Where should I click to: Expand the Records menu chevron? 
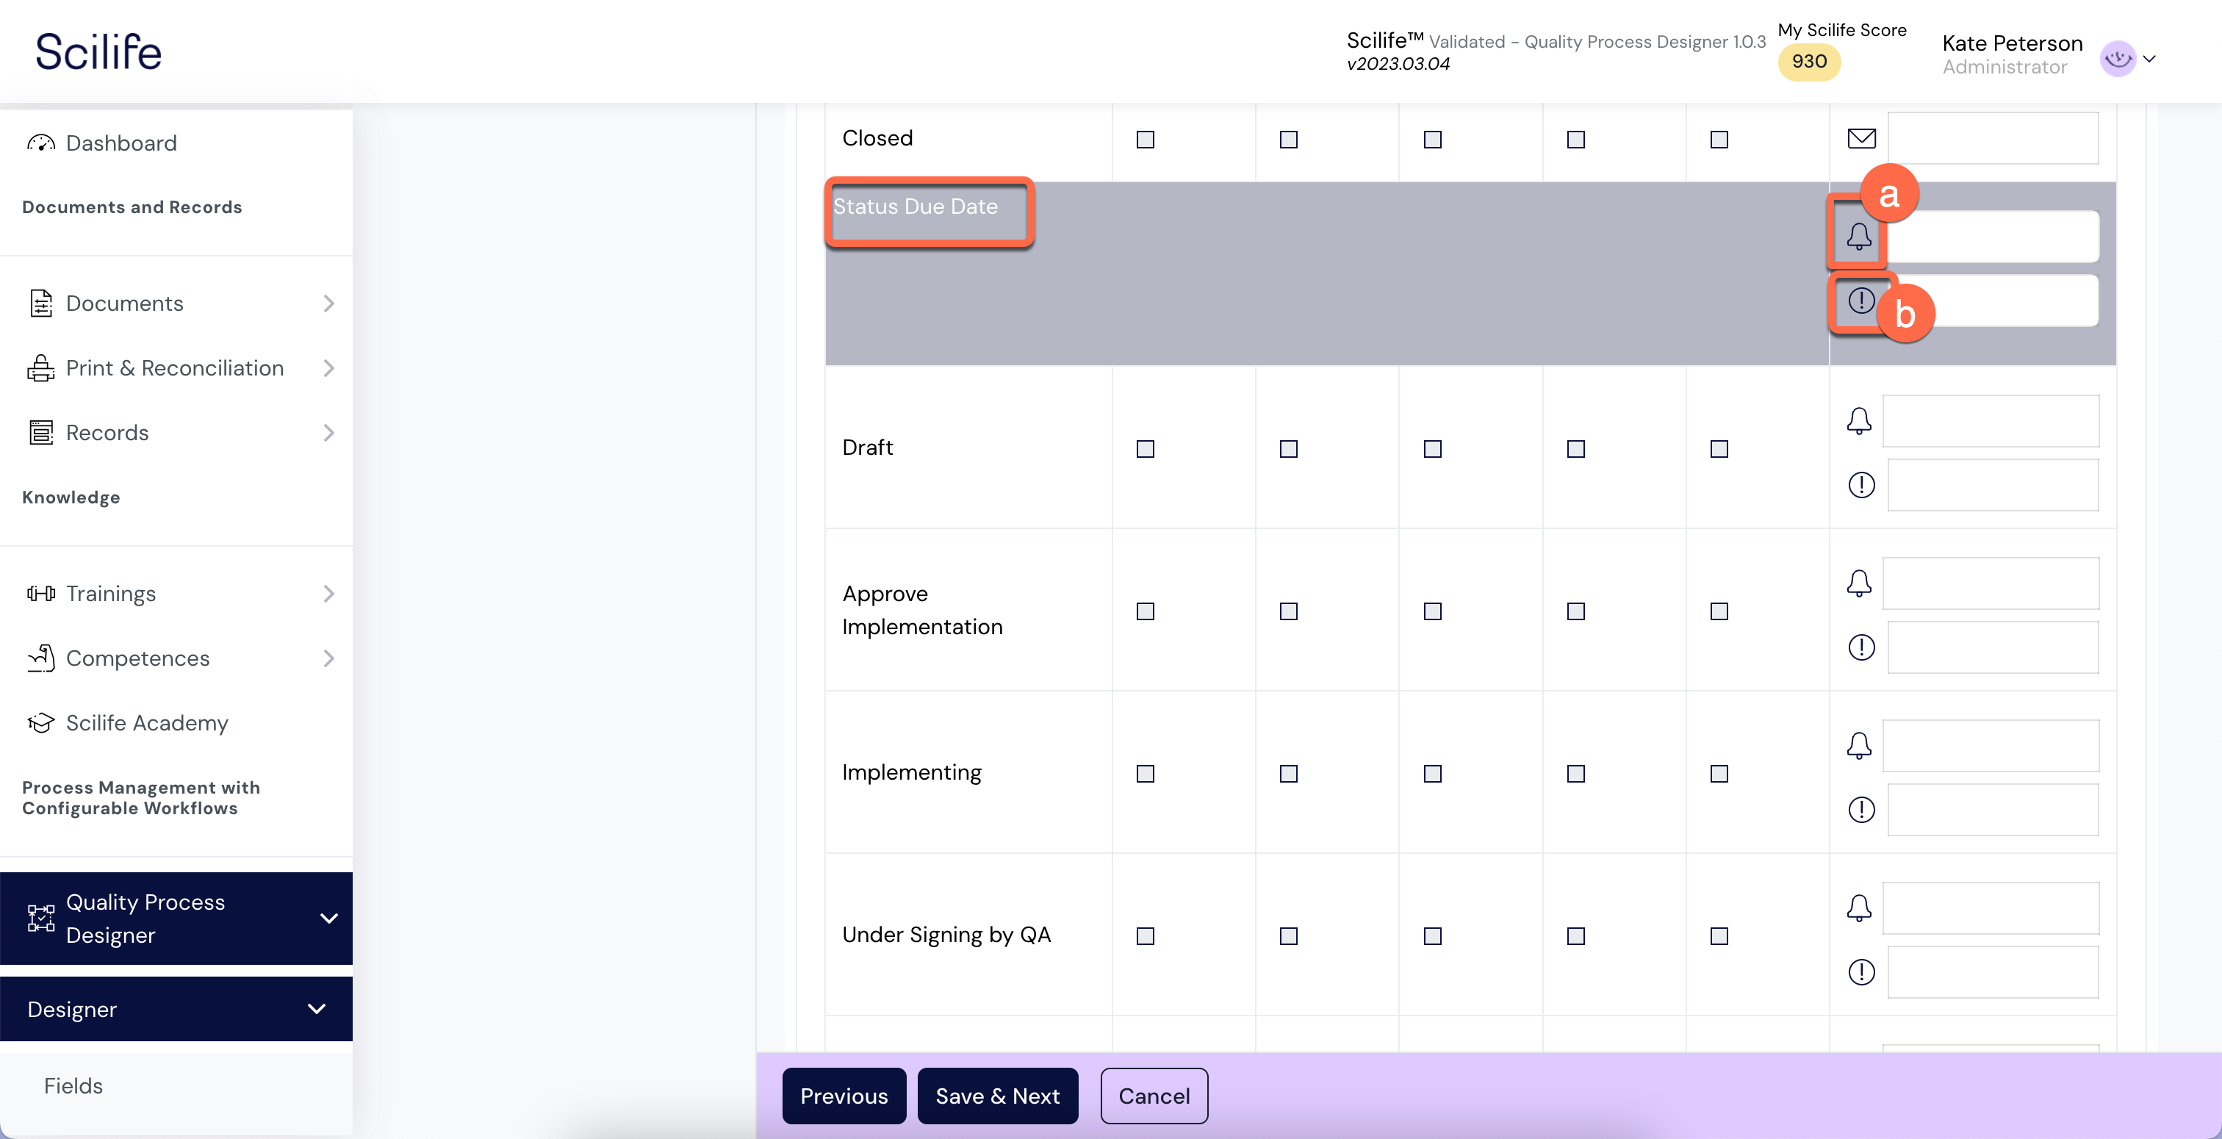click(328, 433)
